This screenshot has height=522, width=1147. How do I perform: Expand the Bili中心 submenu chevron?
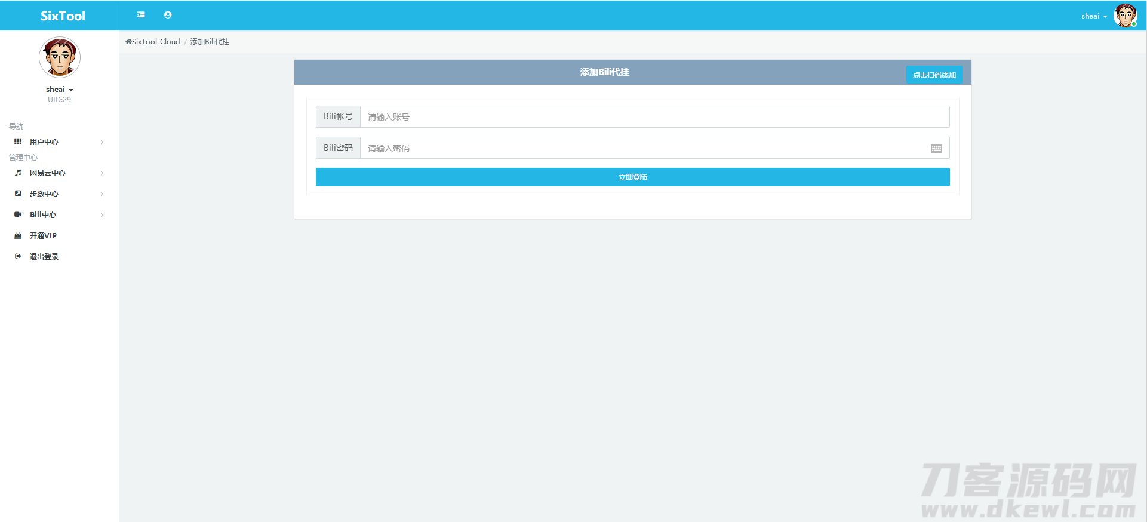102,215
